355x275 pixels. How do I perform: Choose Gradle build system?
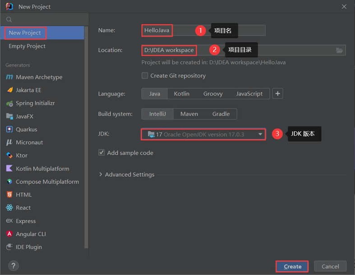point(221,114)
